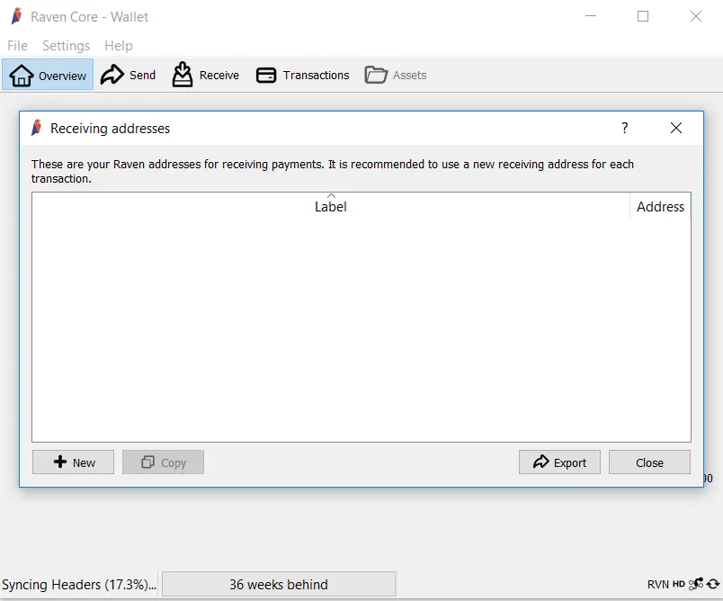Create a New receiving address

pyautogui.click(x=74, y=462)
